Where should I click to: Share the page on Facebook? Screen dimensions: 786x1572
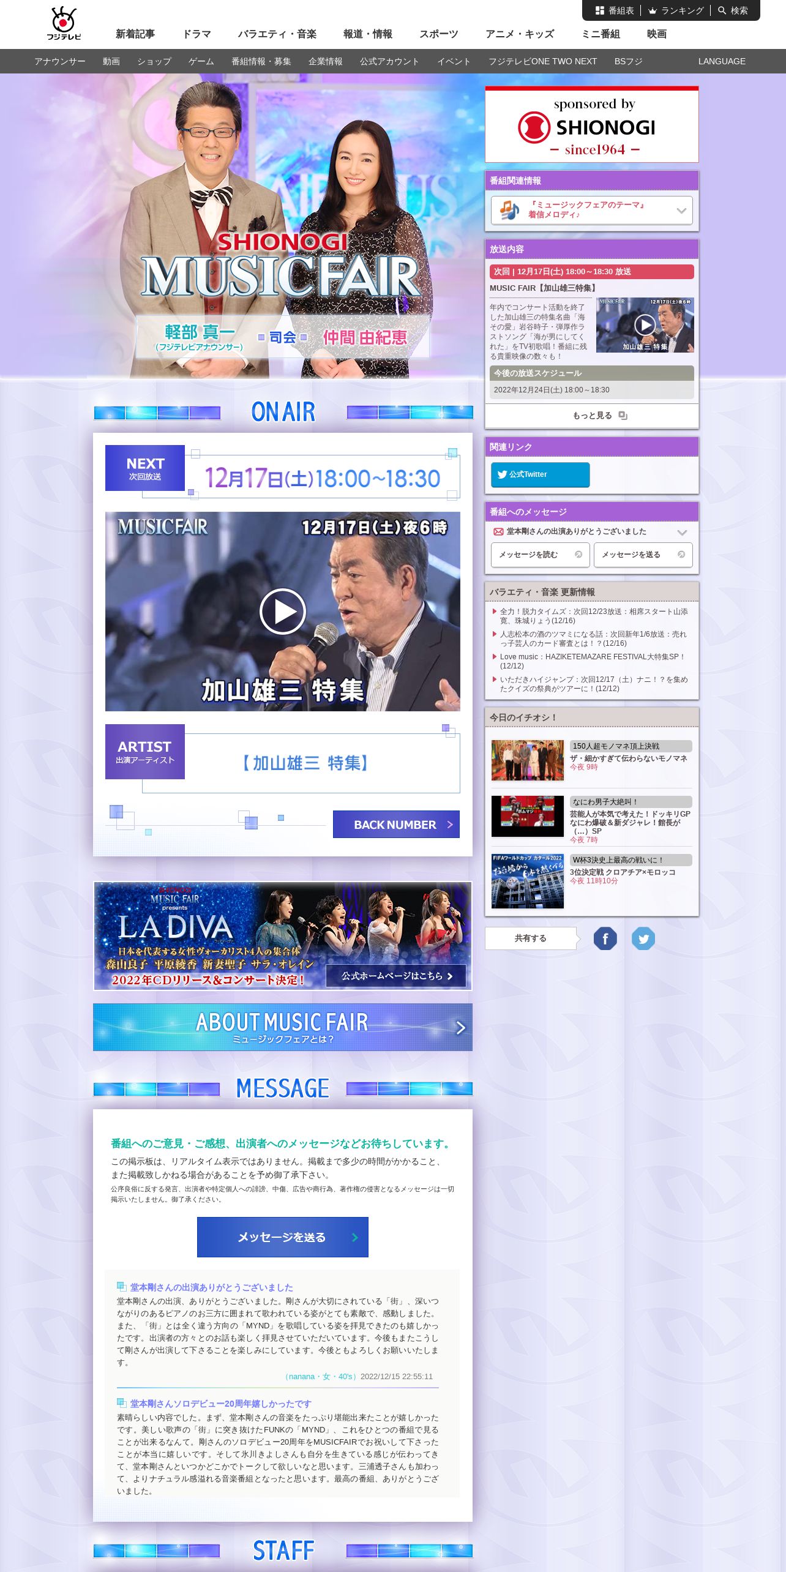(x=605, y=938)
